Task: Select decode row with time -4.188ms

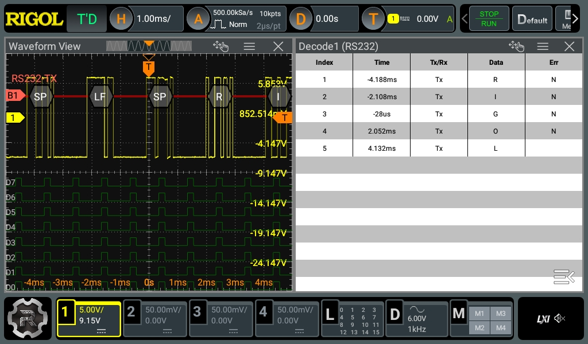Action: coord(439,79)
